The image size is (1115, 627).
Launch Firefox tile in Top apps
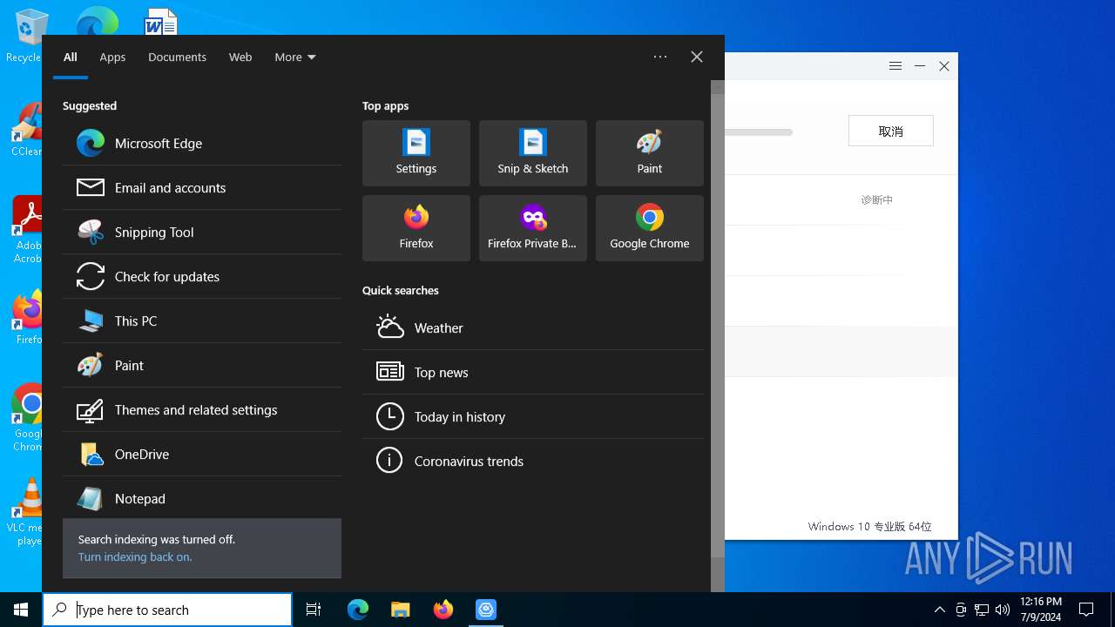click(416, 228)
